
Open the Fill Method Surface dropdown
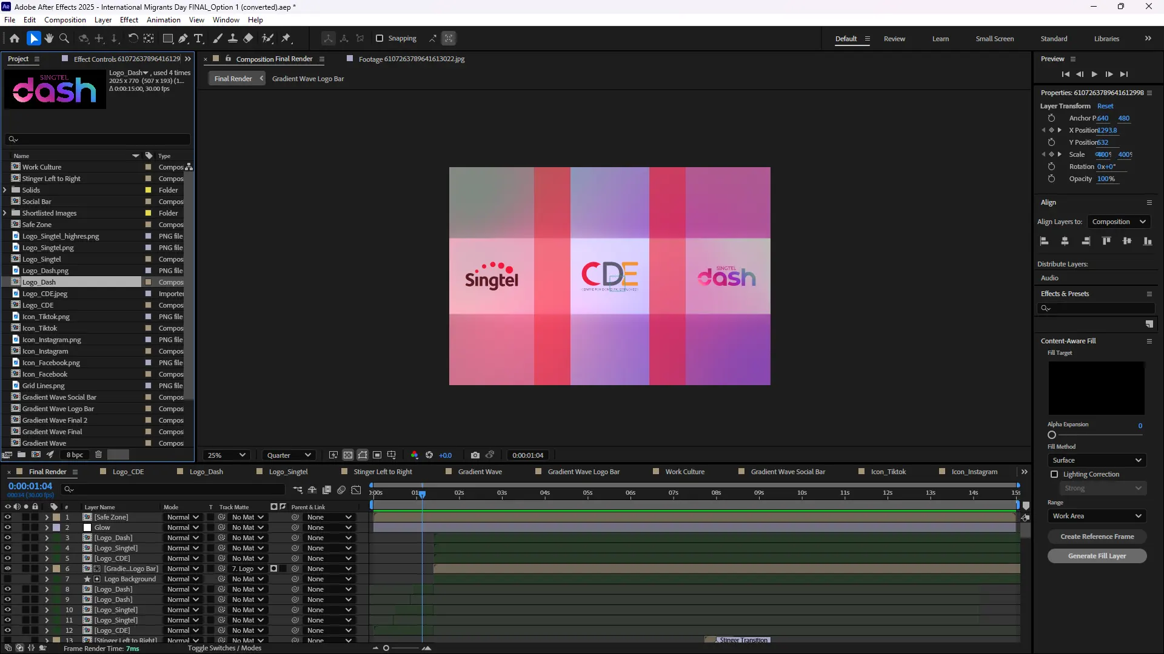tap(1097, 460)
